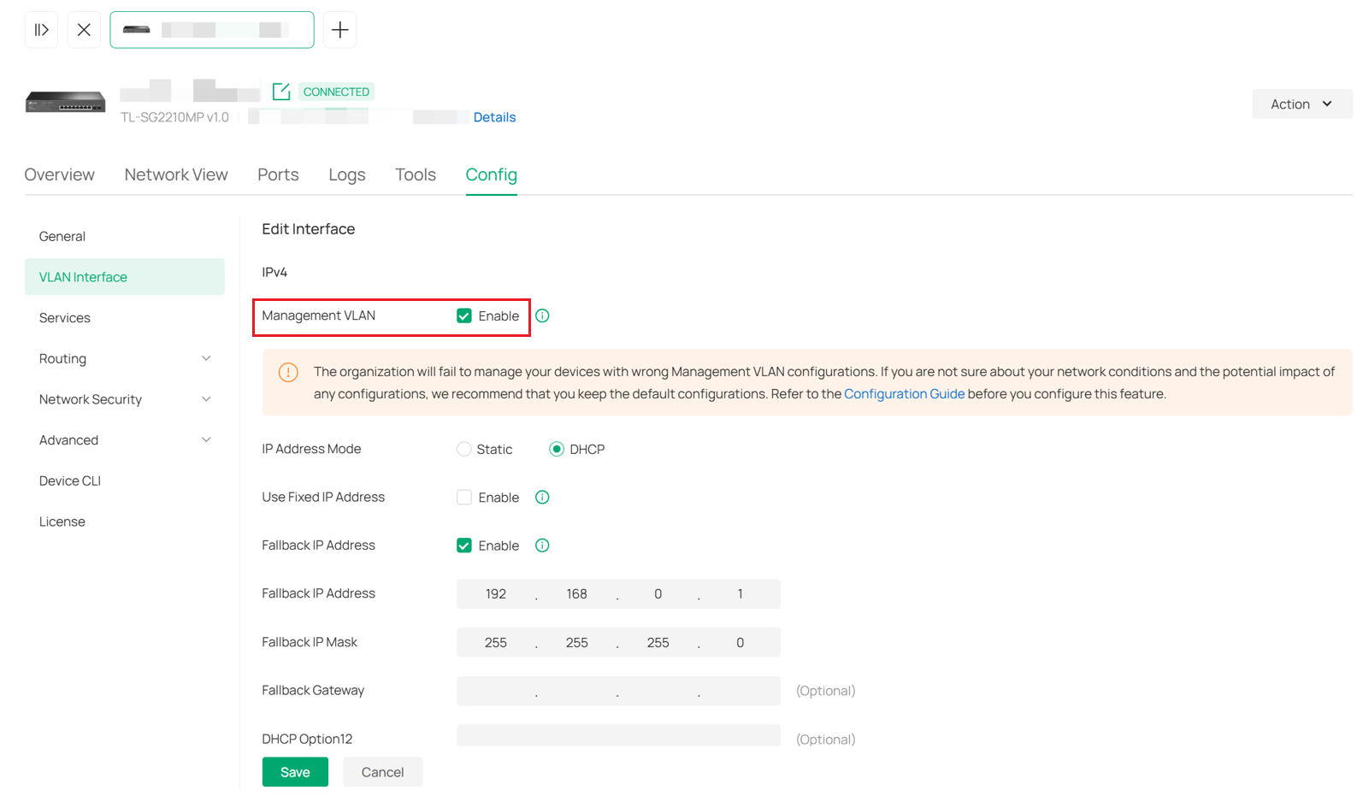Viewport: 1363px width, 796px height.
Task: Click the DHCP Option12 input field
Action: pyautogui.click(x=618, y=735)
